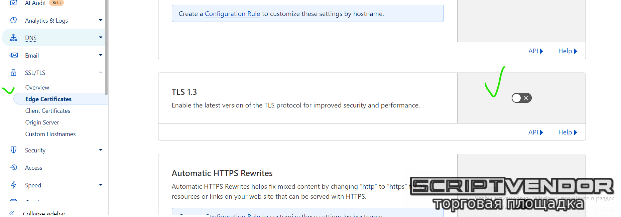Follow the Configuration Rule link in top card
The image size is (621, 217).
pyautogui.click(x=232, y=14)
